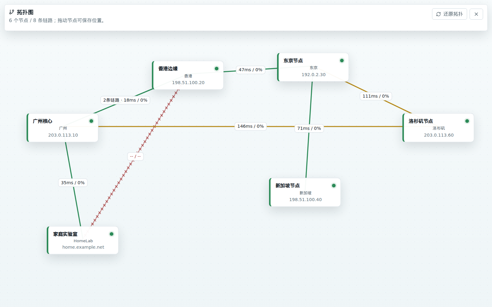Viewport: 492px width, 307px height.
Task: Click the 35ms / 0% link label
Action: [73, 183]
